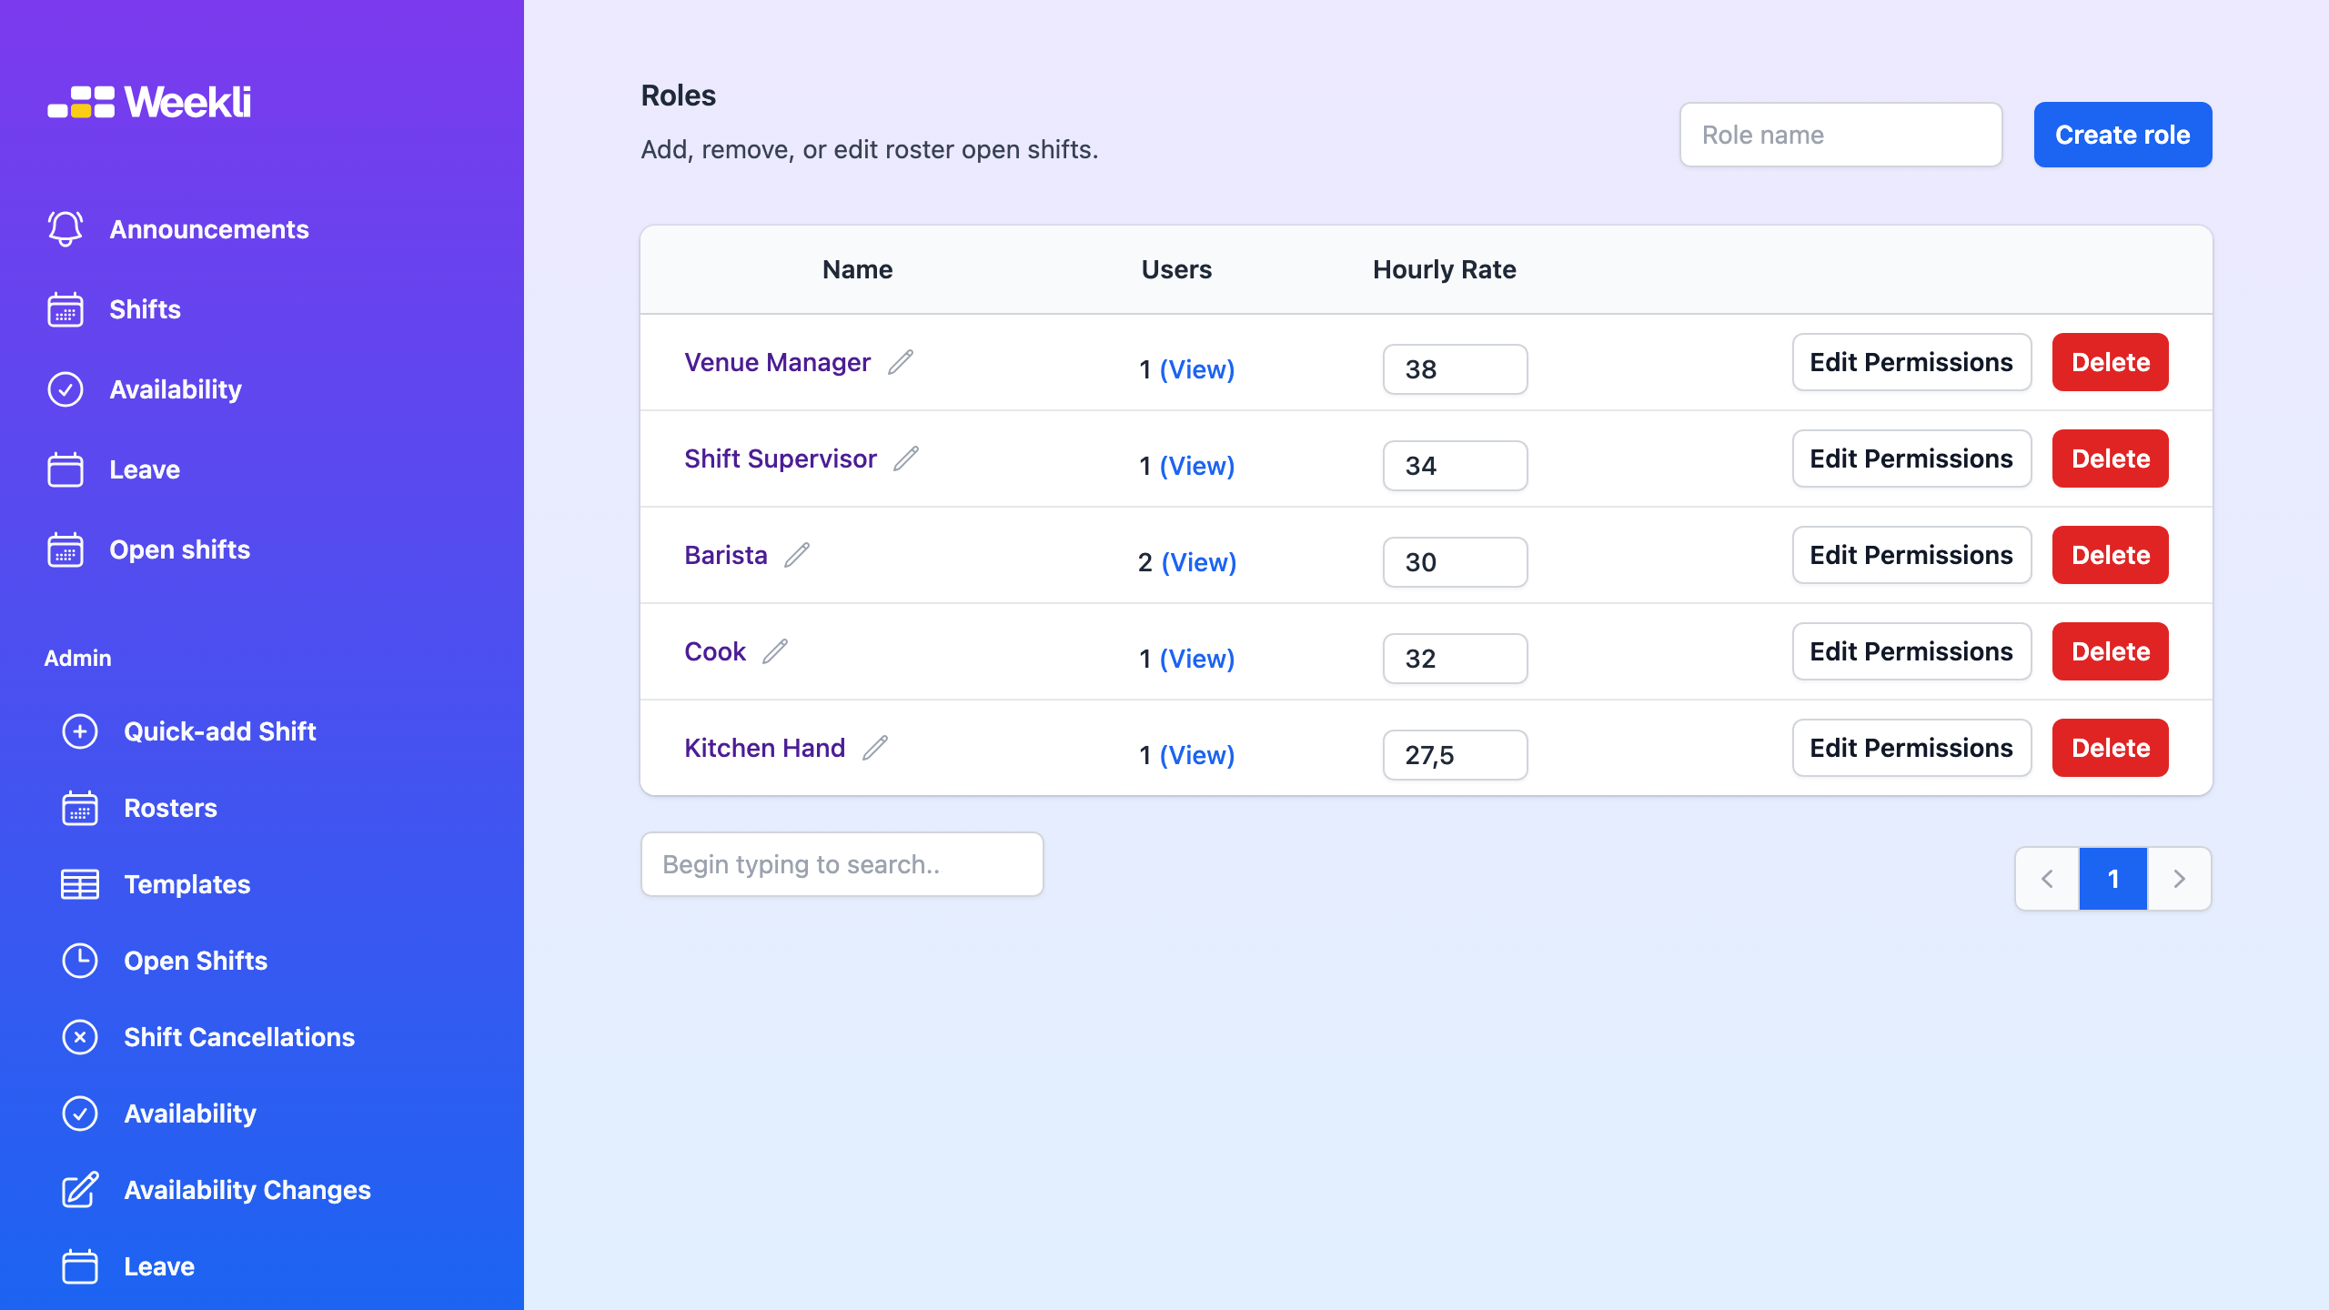Go to the next page arrow
Image resolution: width=2329 pixels, height=1310 pixels.
[x=2180, y=879]
